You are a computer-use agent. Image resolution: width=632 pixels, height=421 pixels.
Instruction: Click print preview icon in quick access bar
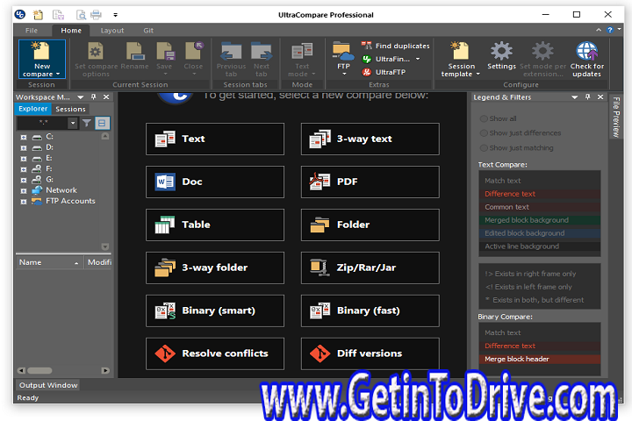tap(81, 15)
